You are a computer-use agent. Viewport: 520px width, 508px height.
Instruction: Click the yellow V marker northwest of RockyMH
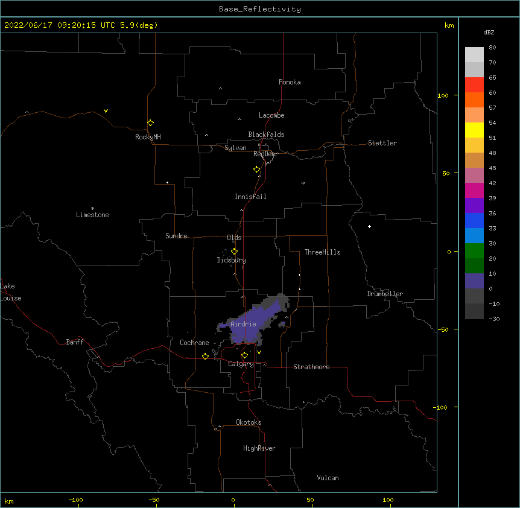coord(106,111)
